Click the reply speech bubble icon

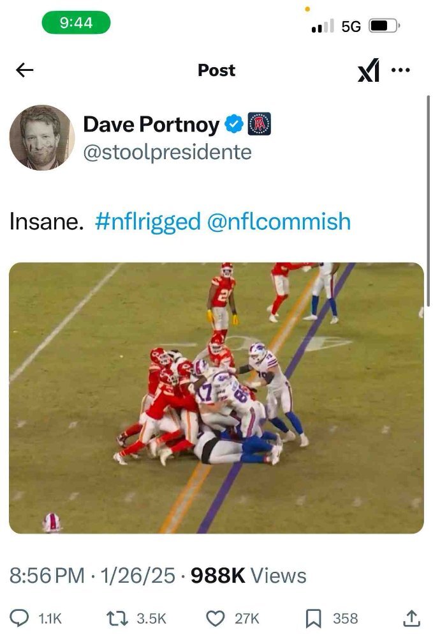[x=18, y=618]
